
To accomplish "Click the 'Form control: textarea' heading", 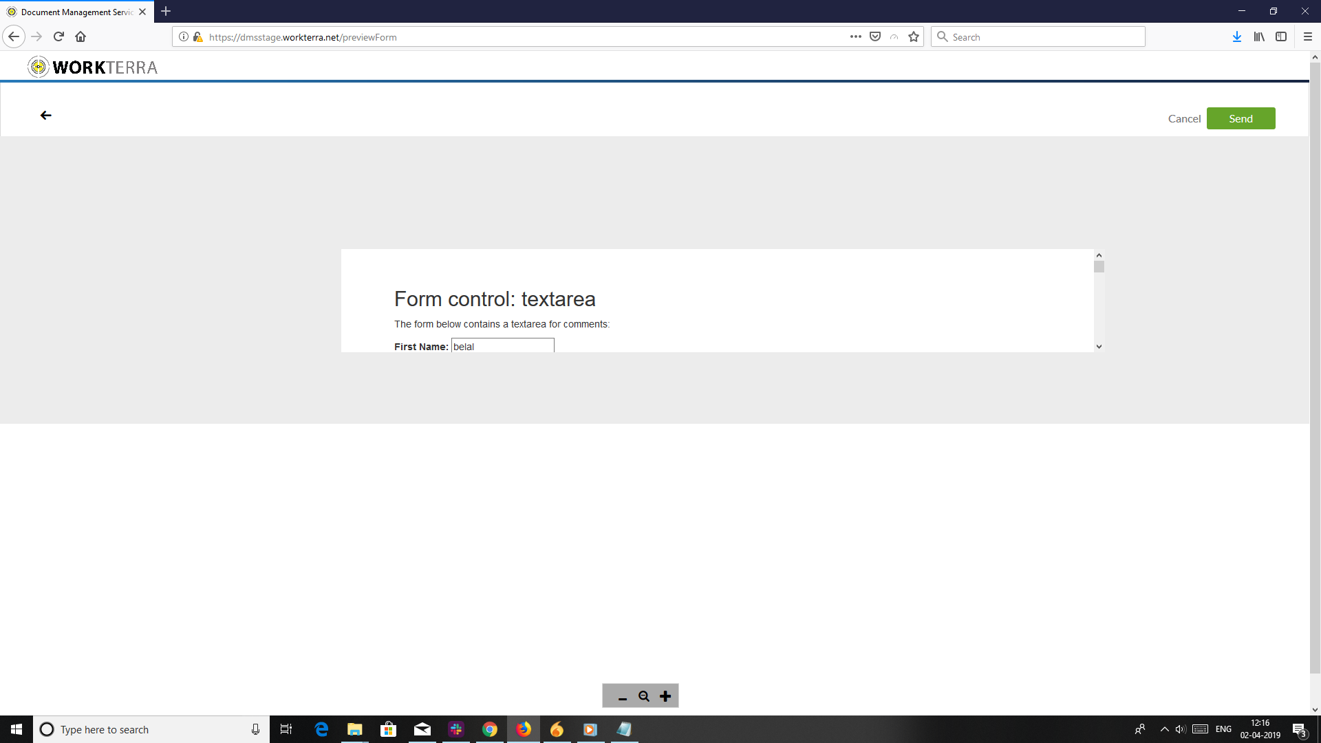I will (x=495, y=299).
